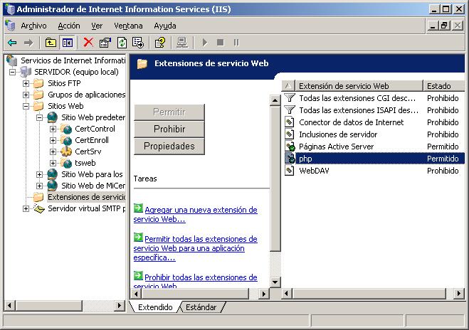Click the ISAPI extensions filter icon
This screenshot has height=330, width=469.
290,110
